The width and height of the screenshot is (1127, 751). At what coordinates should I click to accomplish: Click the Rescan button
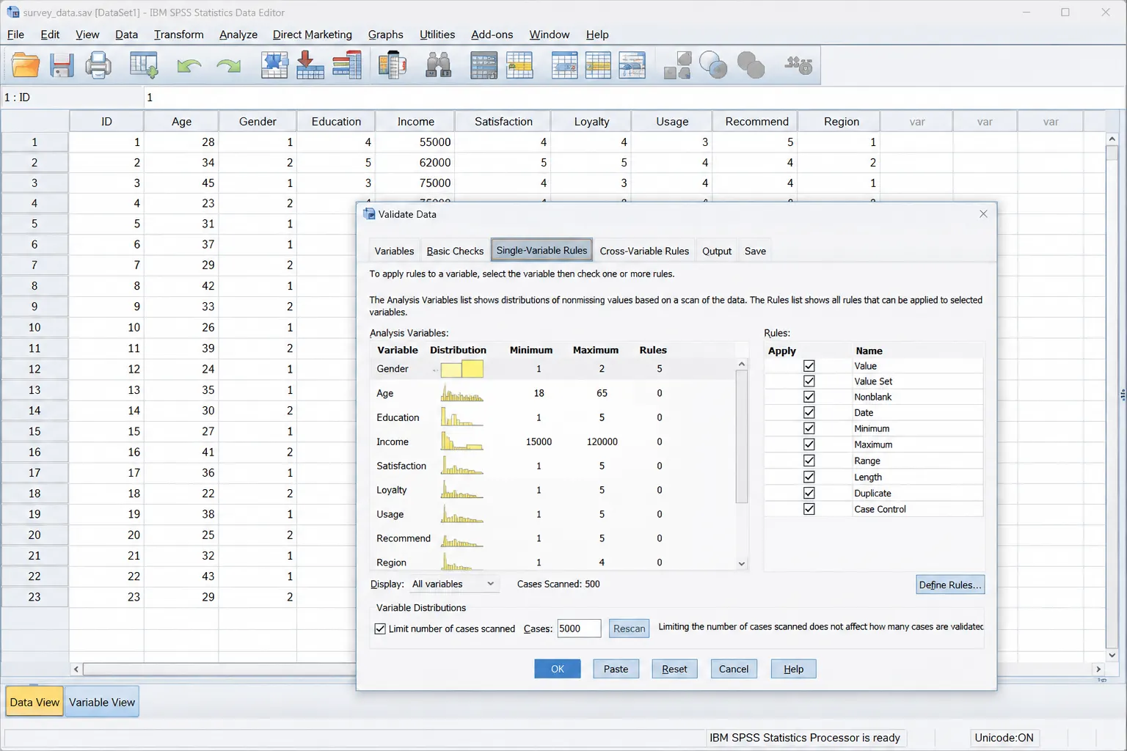629,629
